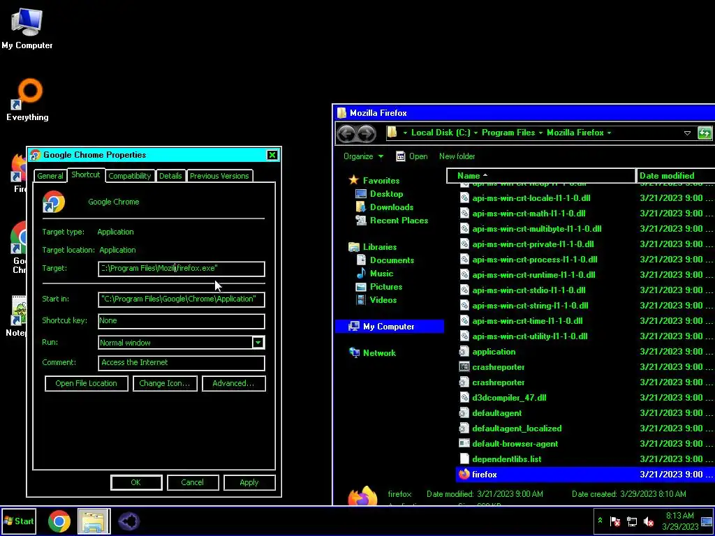Switch to the General tab
This screenshot has width=715, height=536.
click(50, 176)
